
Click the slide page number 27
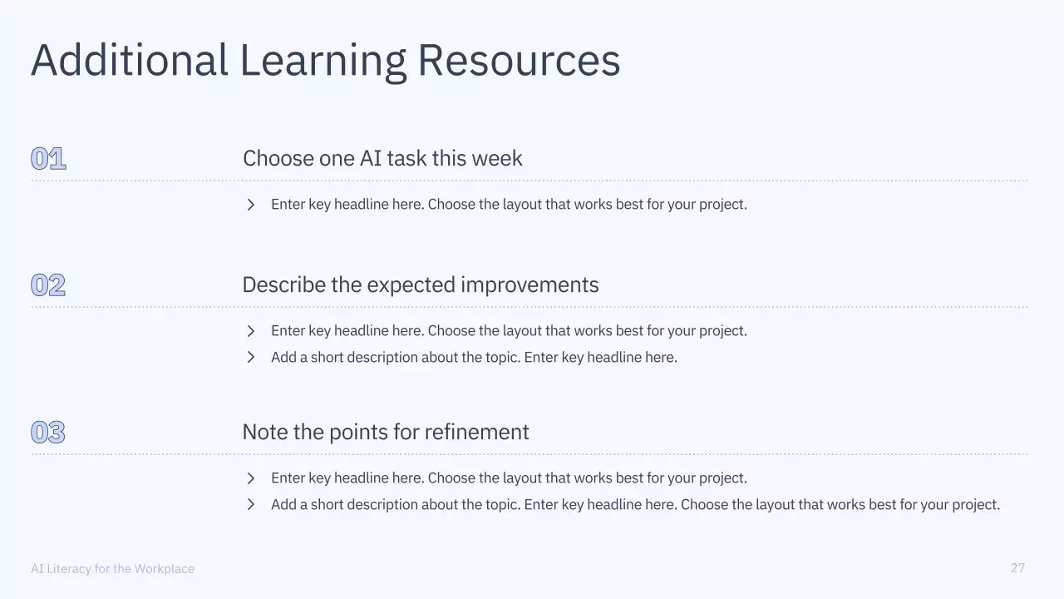[x=1017, y=568]
